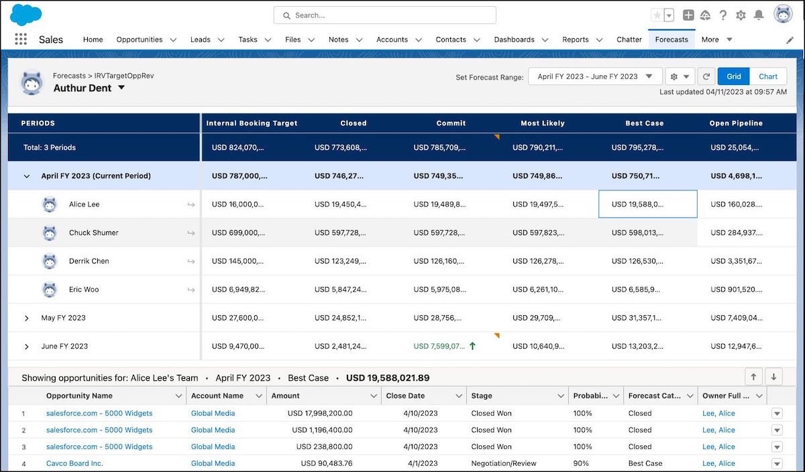Open the forecast range dropdown
805x472 pixels.
click(595, 76)
